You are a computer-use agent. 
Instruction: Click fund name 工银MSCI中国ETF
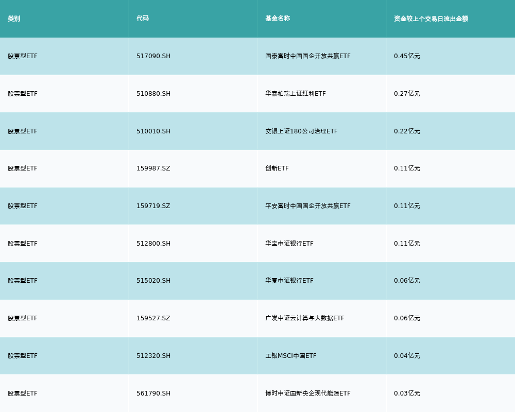tap(290, 356)
